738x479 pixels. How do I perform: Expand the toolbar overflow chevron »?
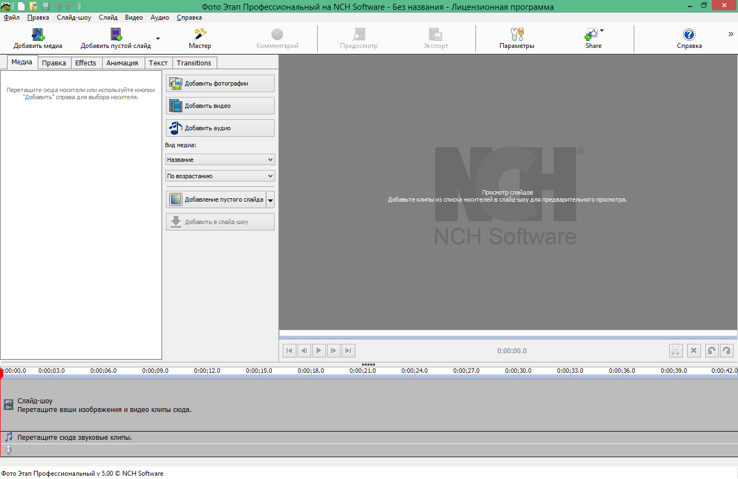730,33
